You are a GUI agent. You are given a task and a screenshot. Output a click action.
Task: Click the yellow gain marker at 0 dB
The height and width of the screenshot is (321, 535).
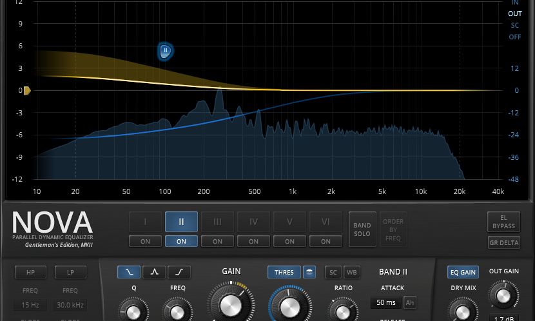click(x=27, y=91)
